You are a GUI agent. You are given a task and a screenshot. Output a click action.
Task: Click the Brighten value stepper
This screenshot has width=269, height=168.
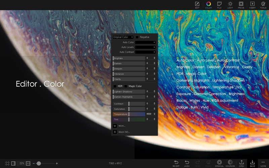[154, 58]
